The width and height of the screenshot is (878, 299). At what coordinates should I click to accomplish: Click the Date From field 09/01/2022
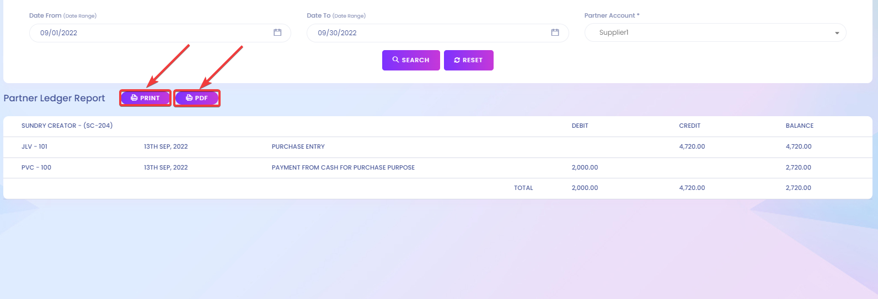pyautogui.click(x=160, y=33)
